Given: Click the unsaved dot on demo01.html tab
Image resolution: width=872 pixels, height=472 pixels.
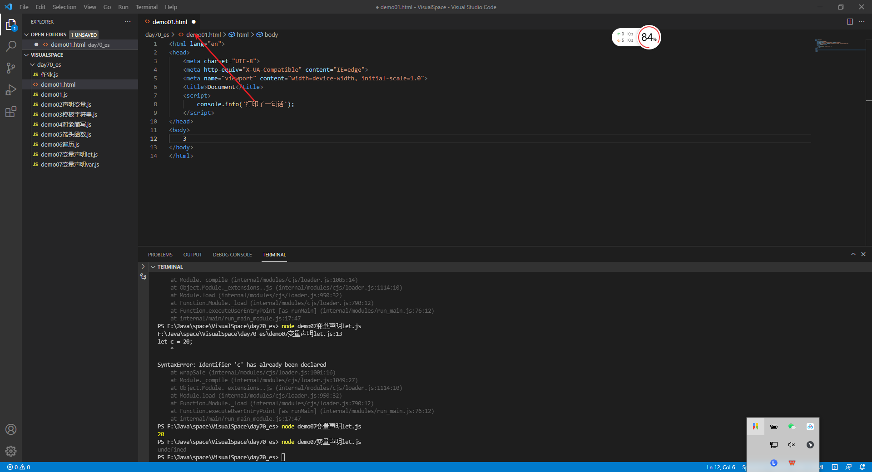Looking at the screenshot, I should coord(193,22).
